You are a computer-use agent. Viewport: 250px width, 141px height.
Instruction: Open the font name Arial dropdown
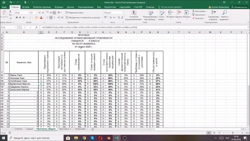[29, 13]
